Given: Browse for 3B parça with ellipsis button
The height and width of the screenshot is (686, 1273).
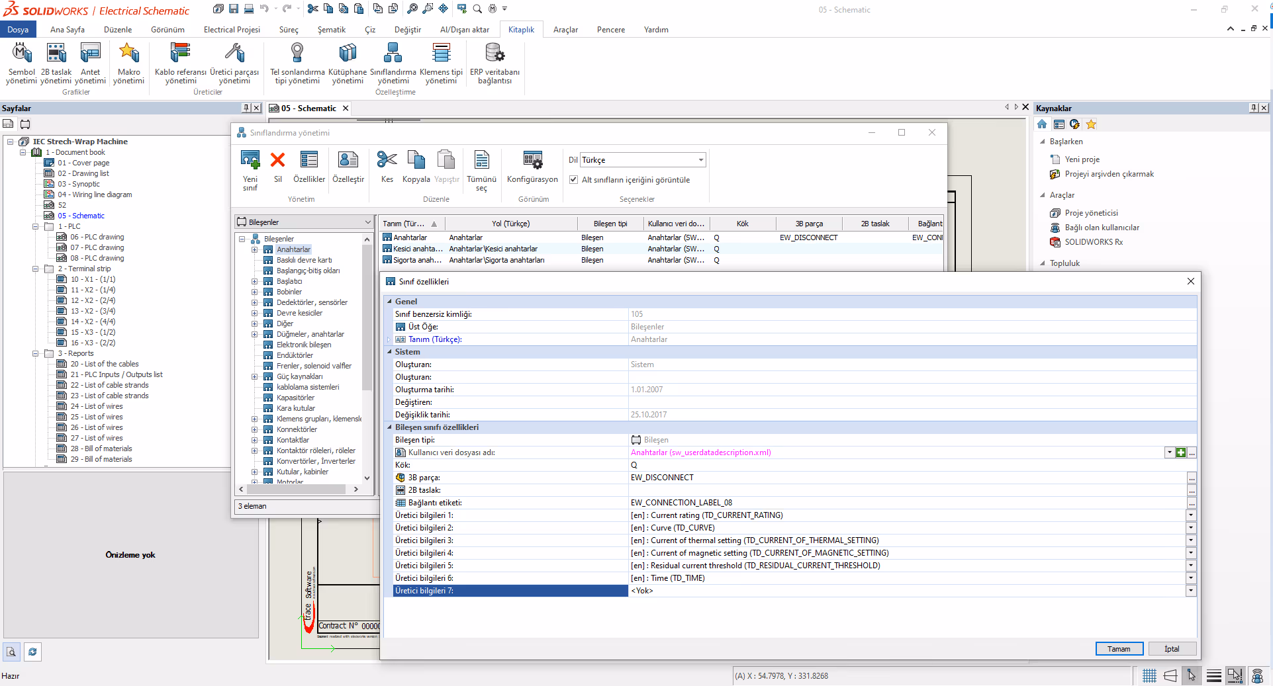Looking at the screenshot, I should coord(1192,478).
